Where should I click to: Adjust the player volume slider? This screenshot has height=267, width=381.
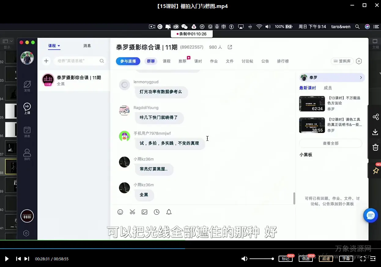261,259
